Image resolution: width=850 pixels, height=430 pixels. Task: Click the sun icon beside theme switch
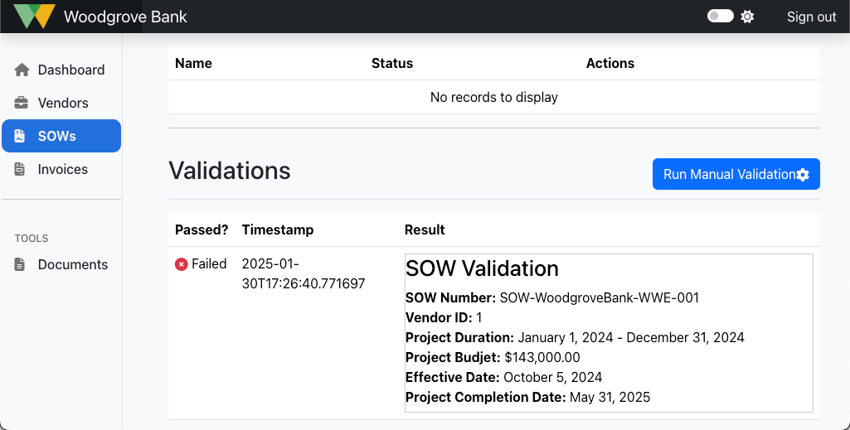point(747,17)
